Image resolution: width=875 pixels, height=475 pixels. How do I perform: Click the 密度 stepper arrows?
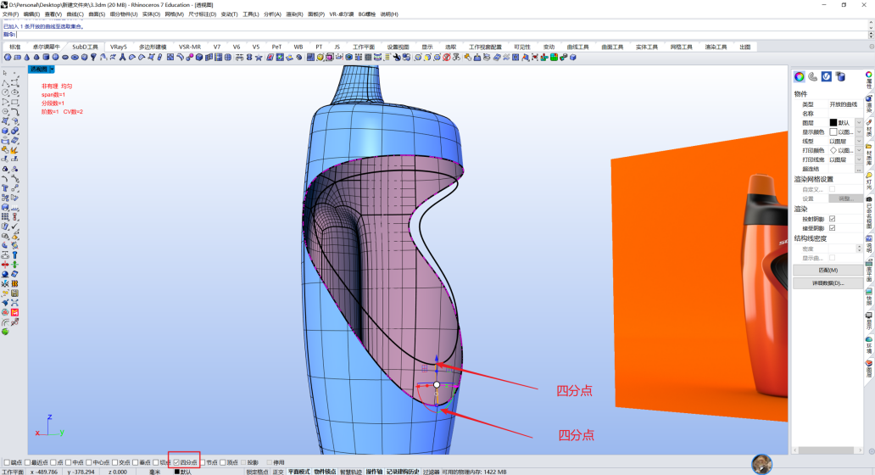coord(859,249)
